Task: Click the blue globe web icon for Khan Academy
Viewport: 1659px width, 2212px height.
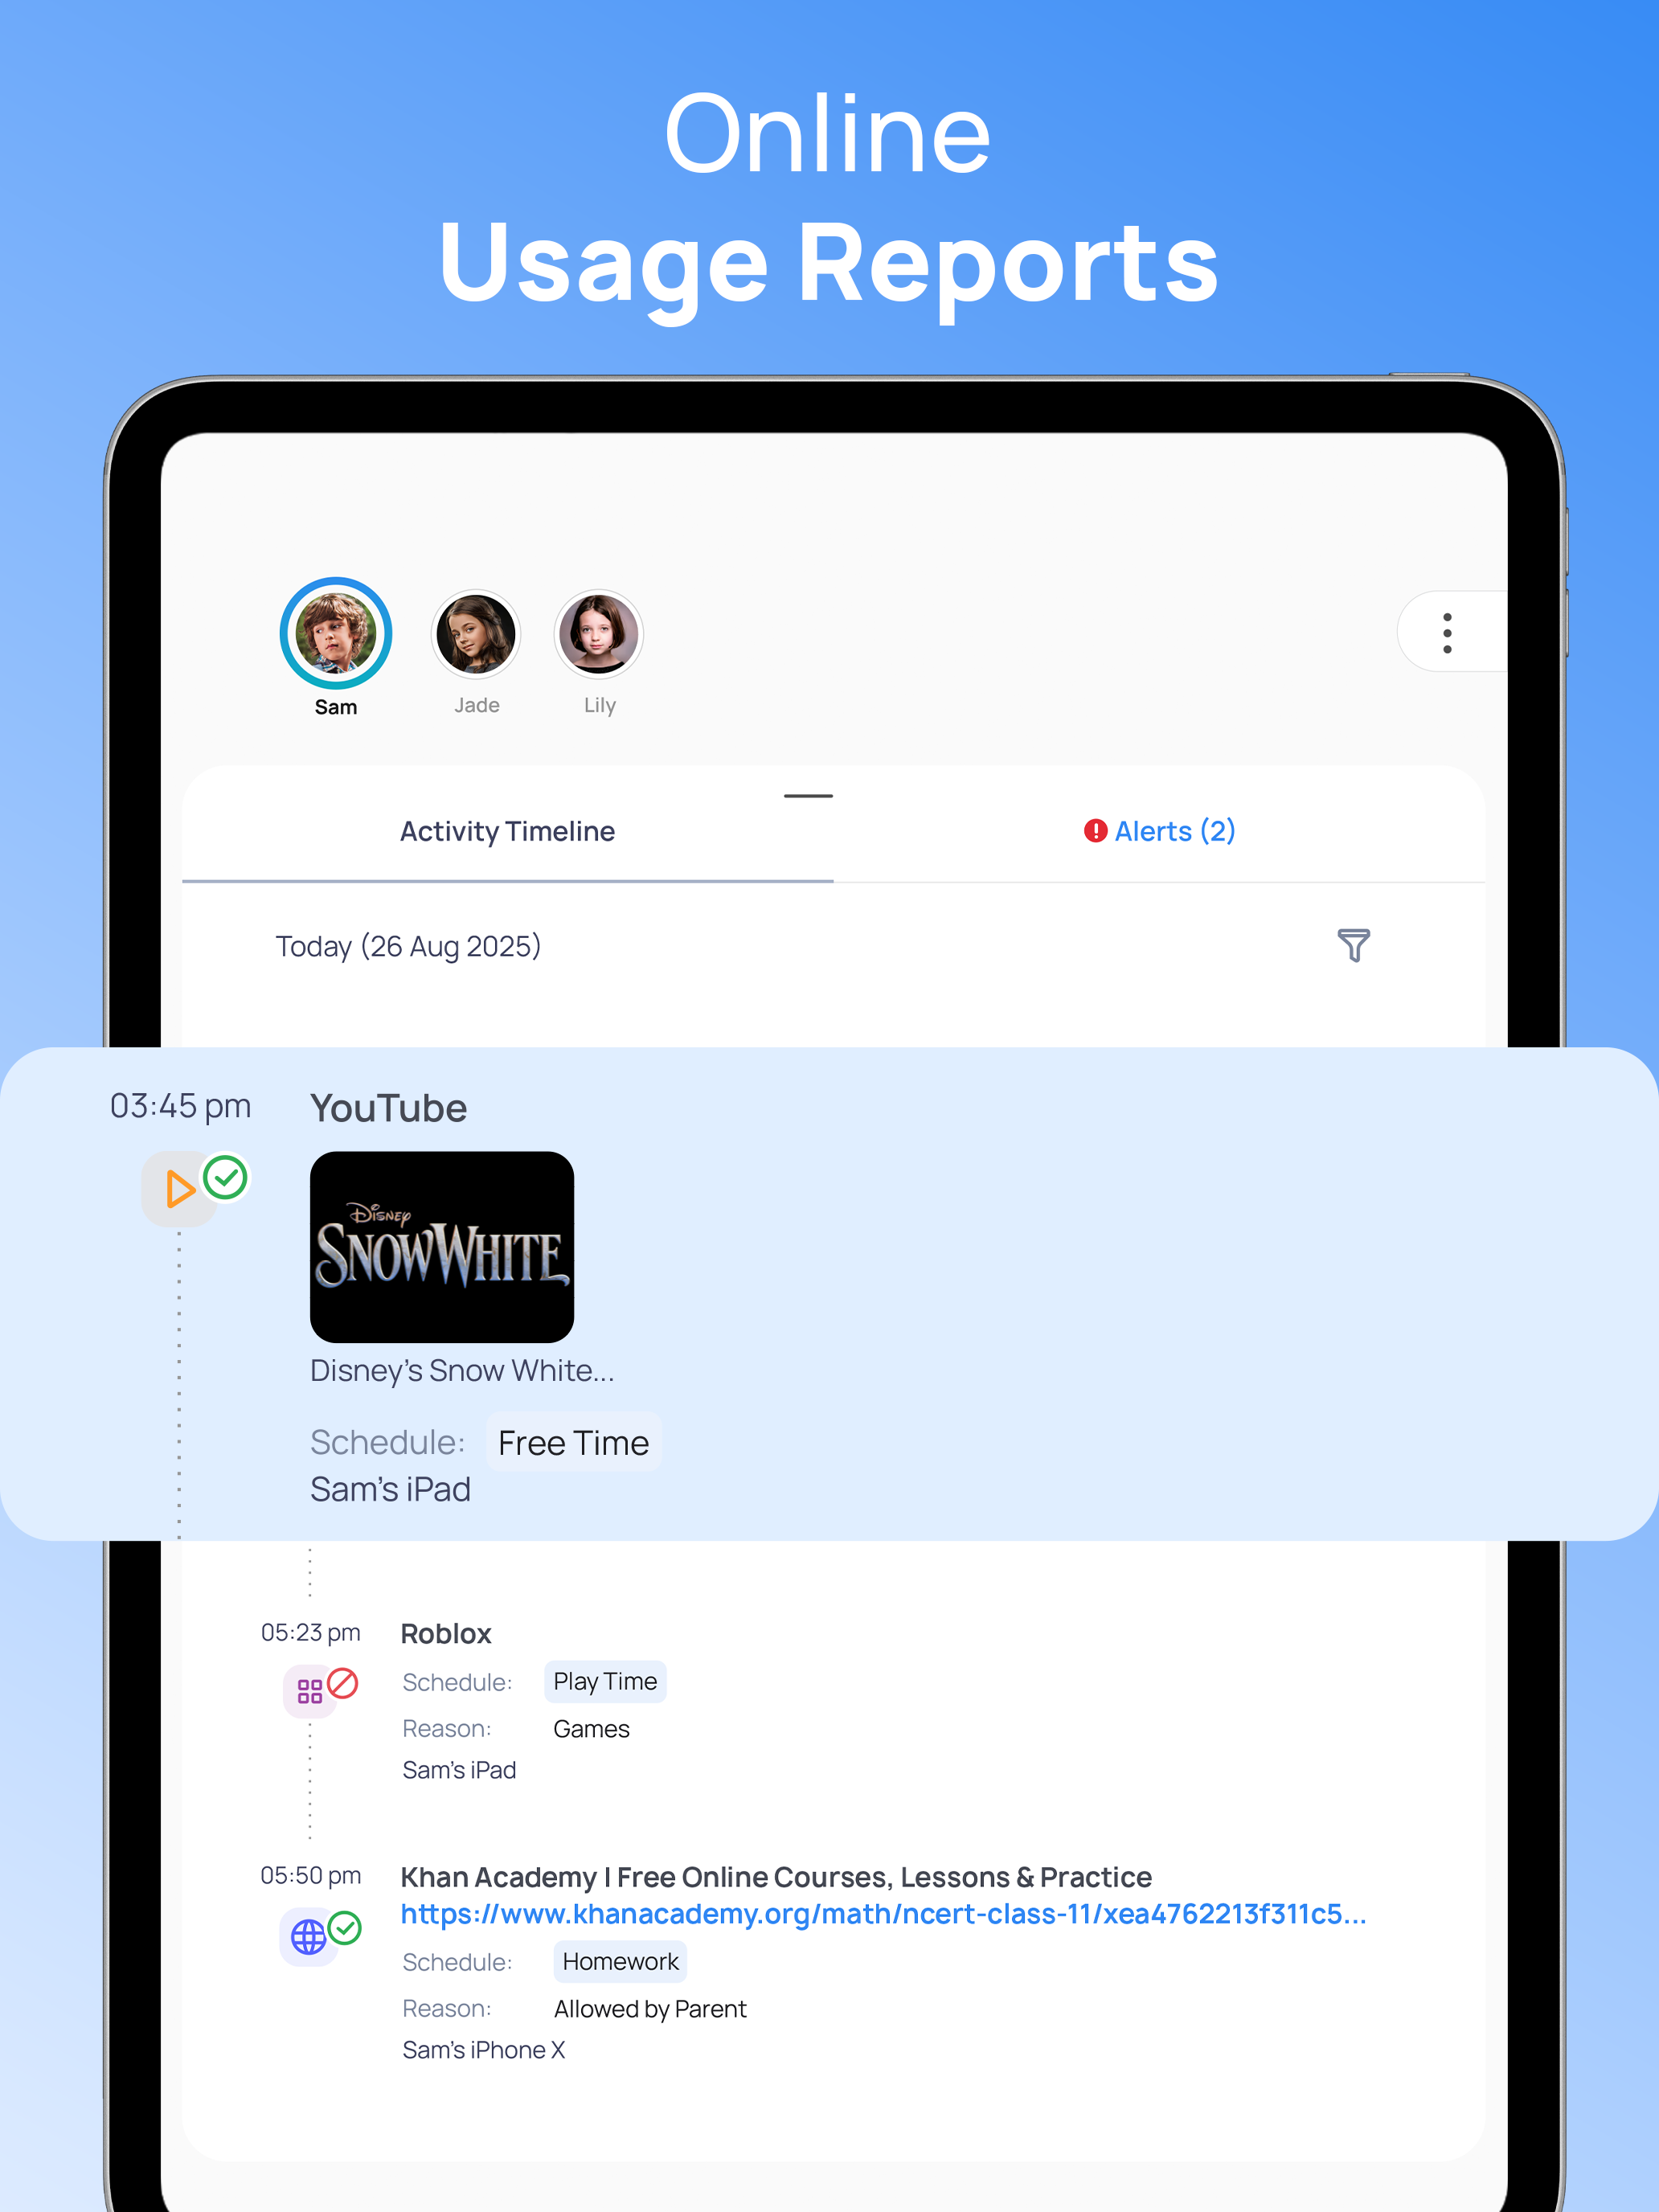Action: point(308,1937)
